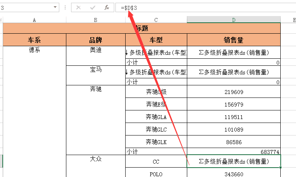Screen dimensions: 296x177
Task: Select the POLO model cell
Action: (156, 172)
